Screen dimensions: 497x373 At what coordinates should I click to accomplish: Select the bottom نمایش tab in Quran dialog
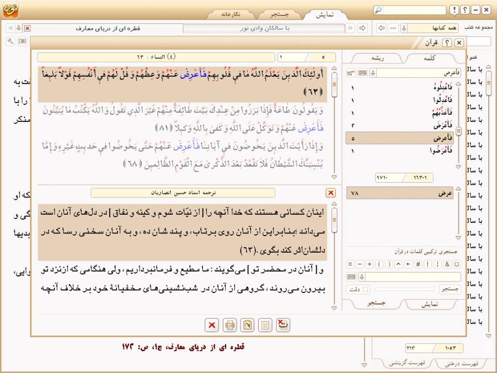(x=430, y=304)
